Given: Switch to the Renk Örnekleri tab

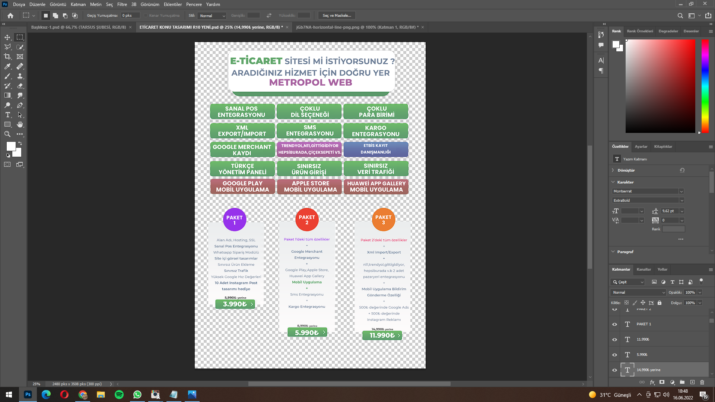Looking at the screenshot, I should pos(640,31).
